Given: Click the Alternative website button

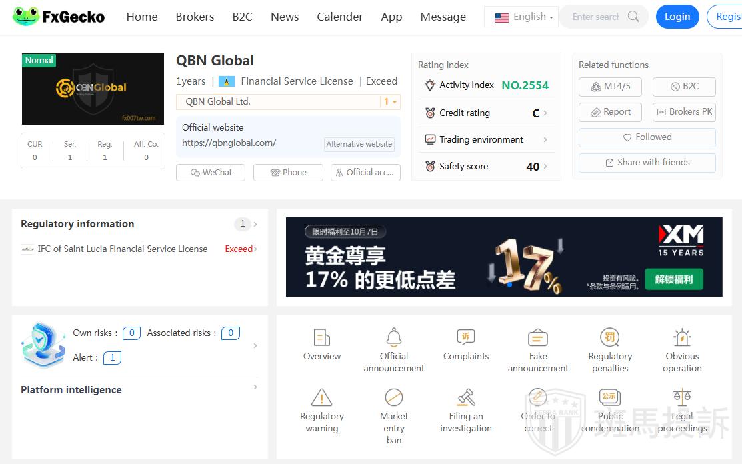Looking at the screenshot, I should point(359,144).
